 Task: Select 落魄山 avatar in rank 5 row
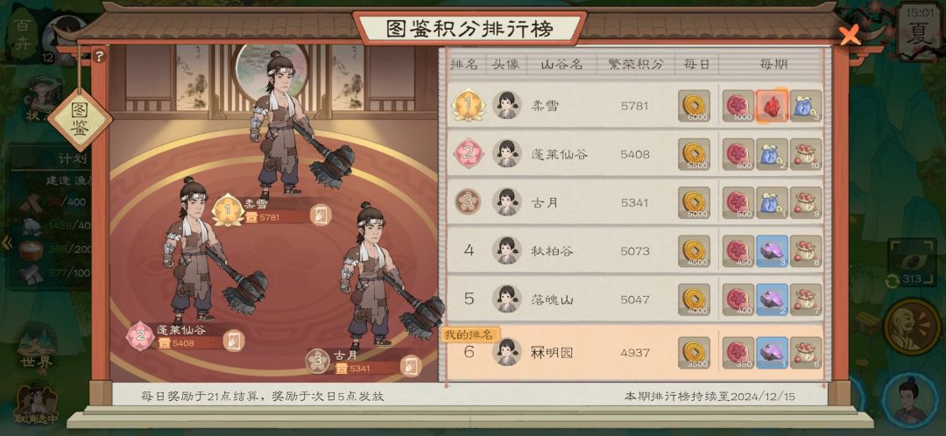(507, 299)
